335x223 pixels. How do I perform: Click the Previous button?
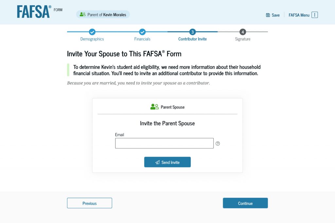click(89, 203)
